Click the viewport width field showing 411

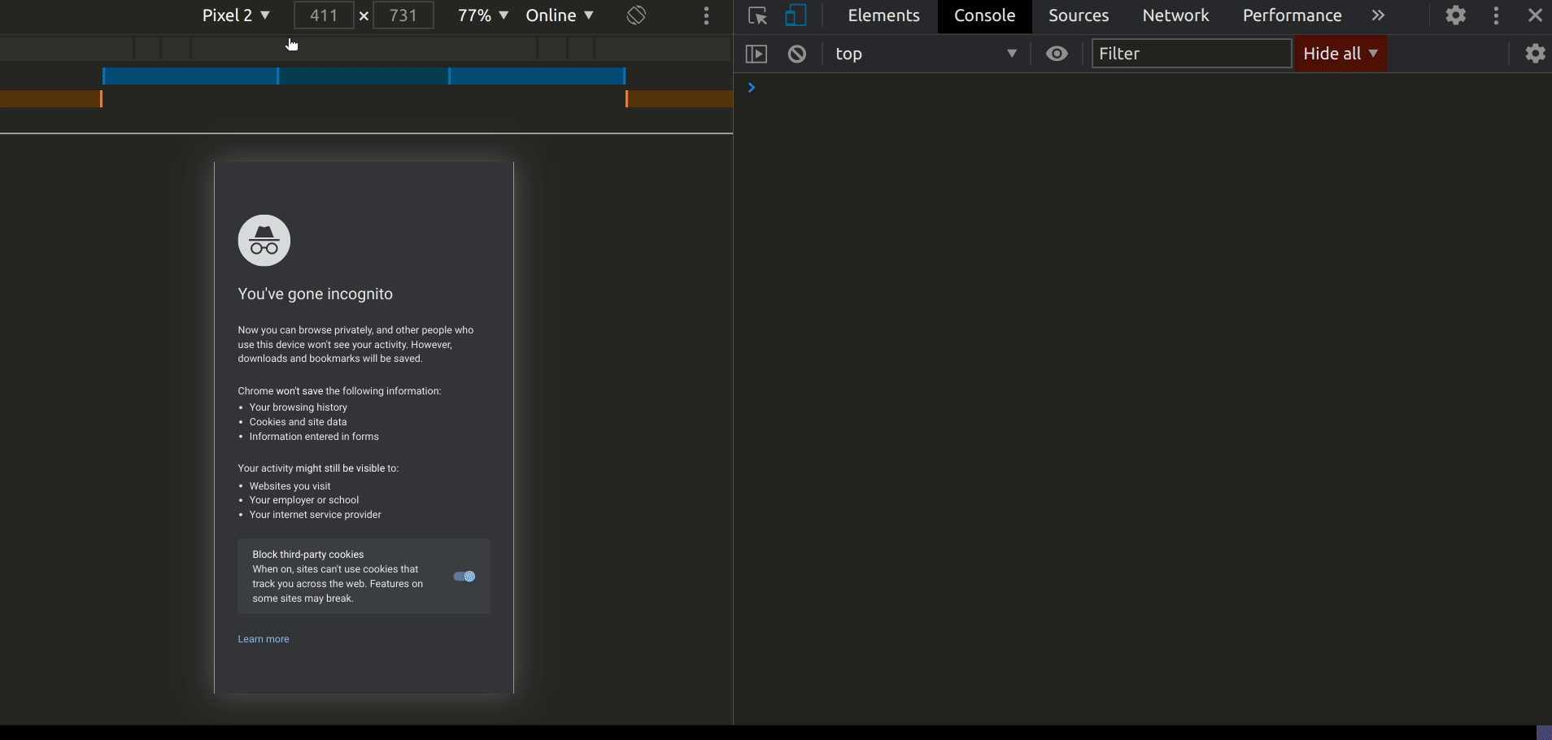324,15
